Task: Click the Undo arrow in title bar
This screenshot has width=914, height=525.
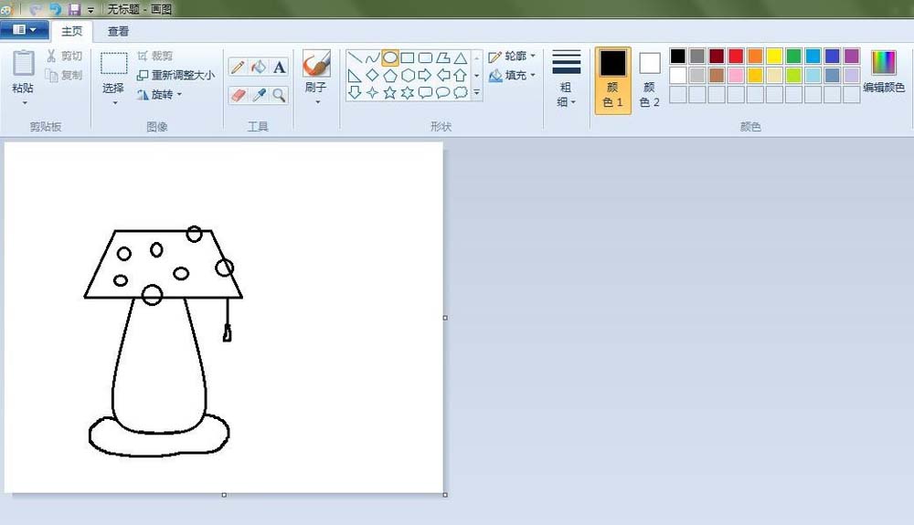Action: pyautogui.click(x=55, y=9)
